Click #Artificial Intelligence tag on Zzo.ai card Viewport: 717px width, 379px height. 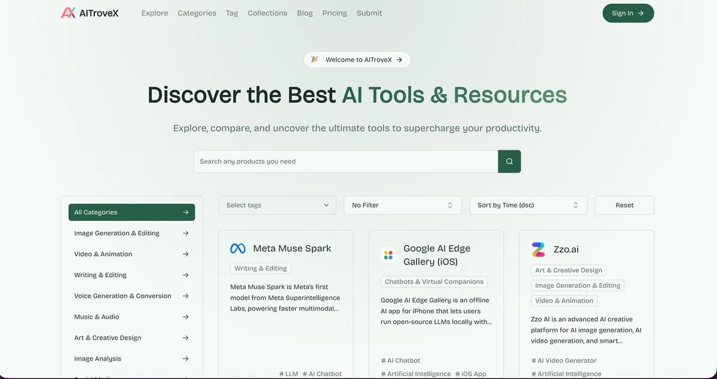pyautogui.click(x=566, y=374)
